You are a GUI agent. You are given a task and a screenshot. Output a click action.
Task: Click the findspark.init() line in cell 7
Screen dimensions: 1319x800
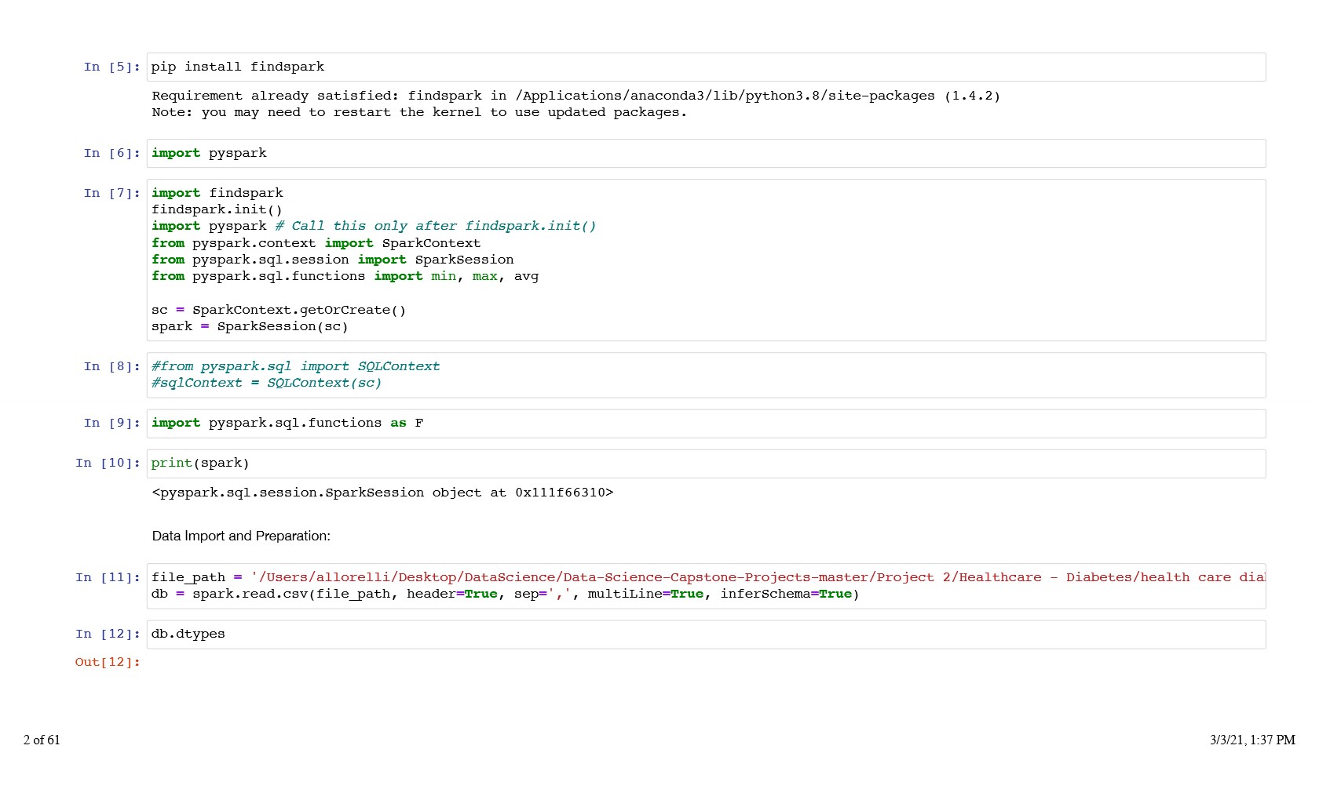tap(217, 209)
